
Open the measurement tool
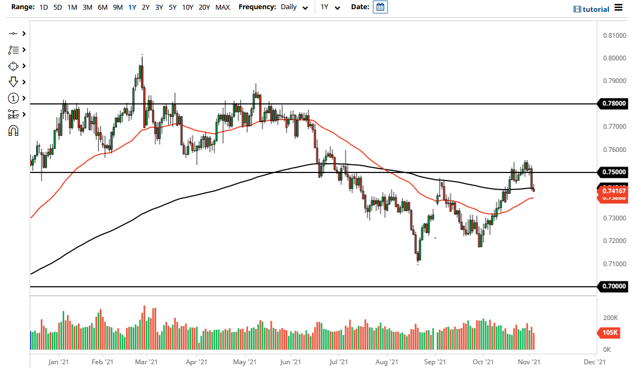(14, 114)
